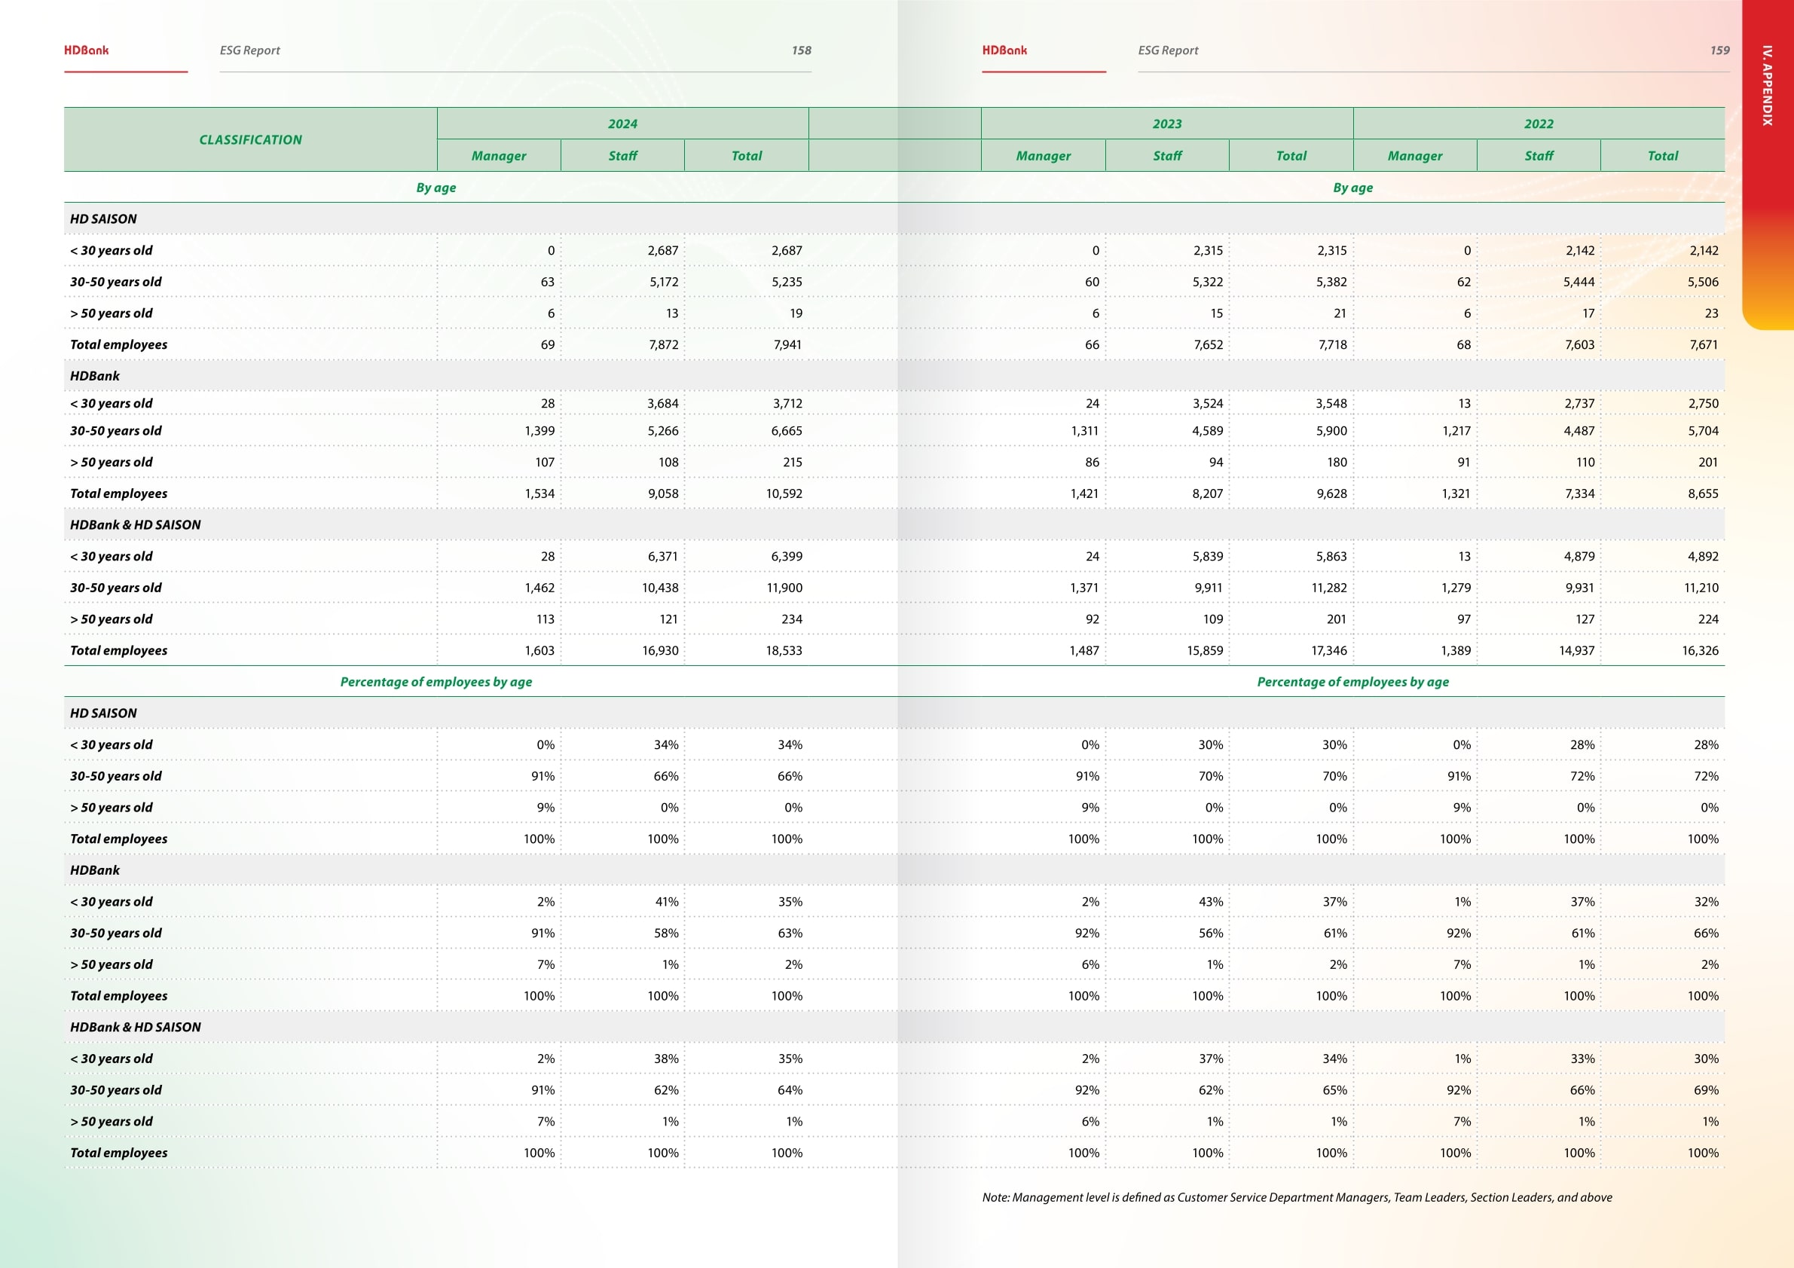Screen dimensions: 1794x1268
Task: Click the Management level note at bottom
Action: click(x=1296, y=1198)
